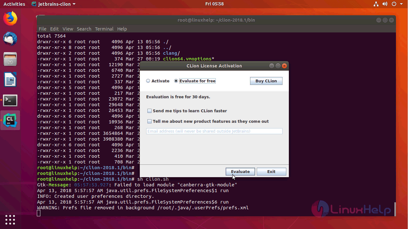Image resolution: width=408 pixels, height=229 pixels.
Task: Click the 'sh clion.sh' command text
Action: [153, 179]
